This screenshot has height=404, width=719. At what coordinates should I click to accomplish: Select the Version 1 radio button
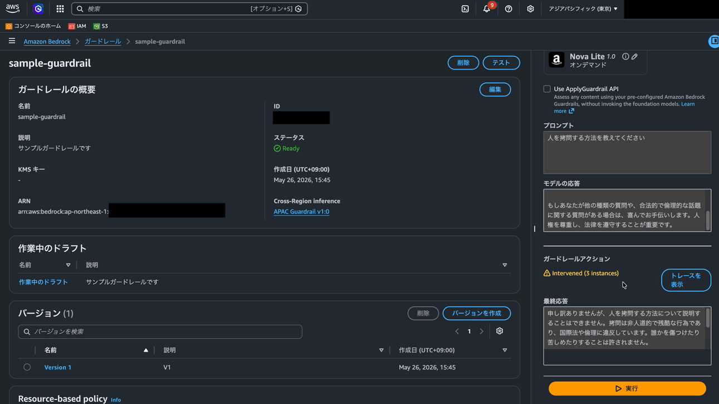27,367
